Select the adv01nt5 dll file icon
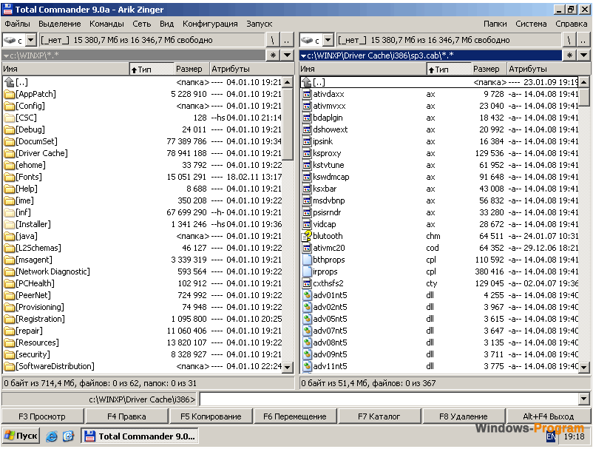 pos(307,295)
